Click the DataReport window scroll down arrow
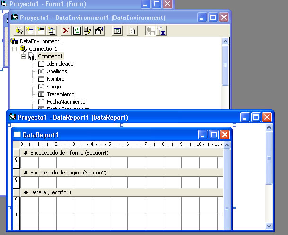Image resolution: width=288 pixels, height=235 pixels. [x=269, y=226]
